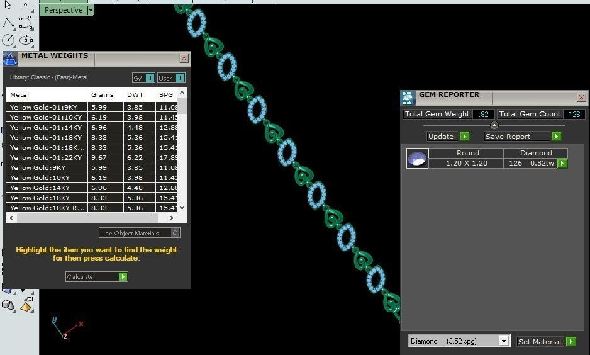
Task: Select the control point curve tool
Action: click(x=26, y=23)
